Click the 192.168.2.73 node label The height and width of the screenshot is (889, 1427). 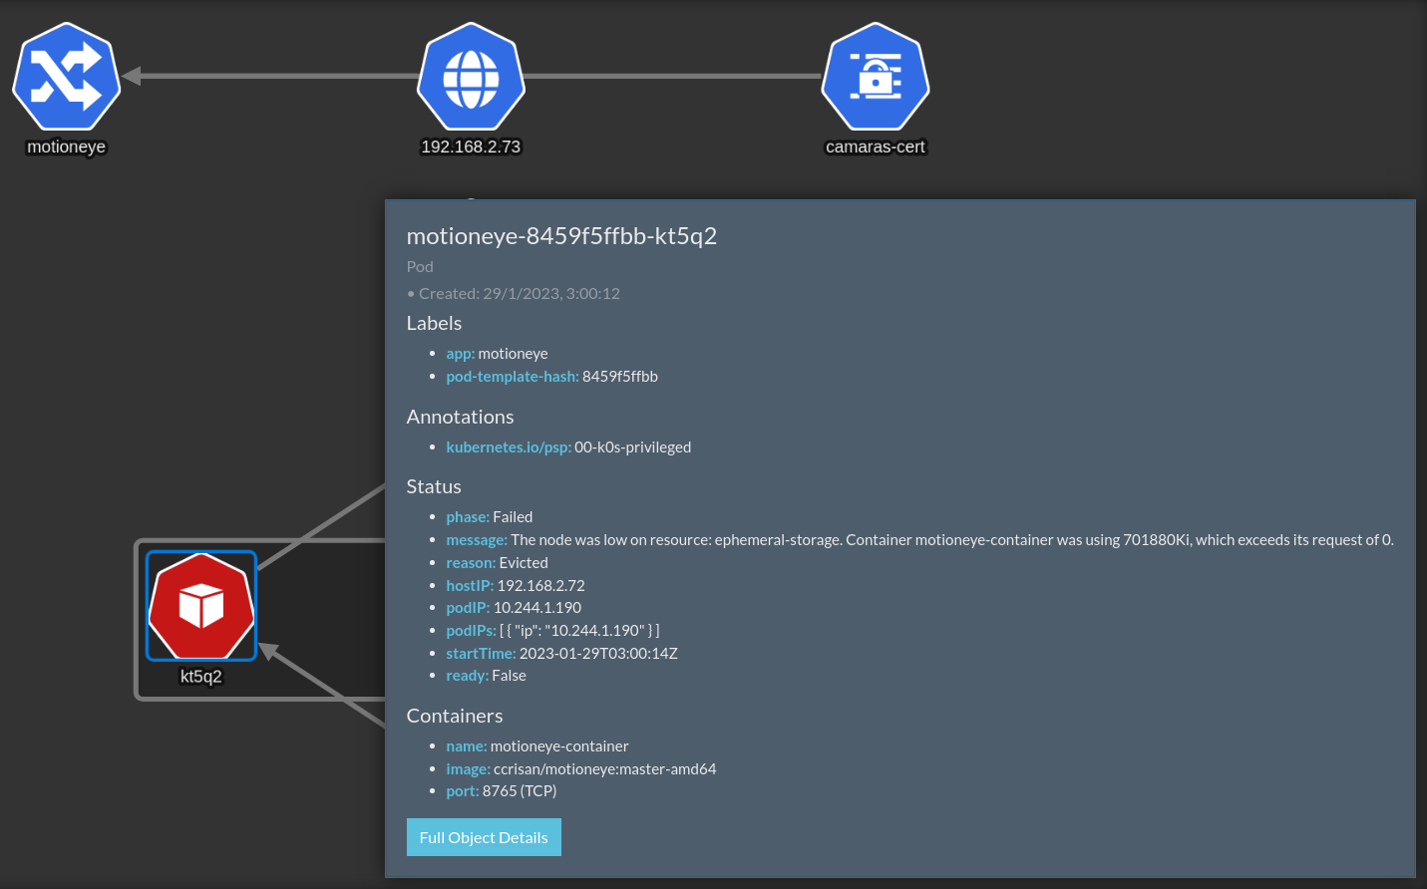pyautogui.click(x=471, y=147)
